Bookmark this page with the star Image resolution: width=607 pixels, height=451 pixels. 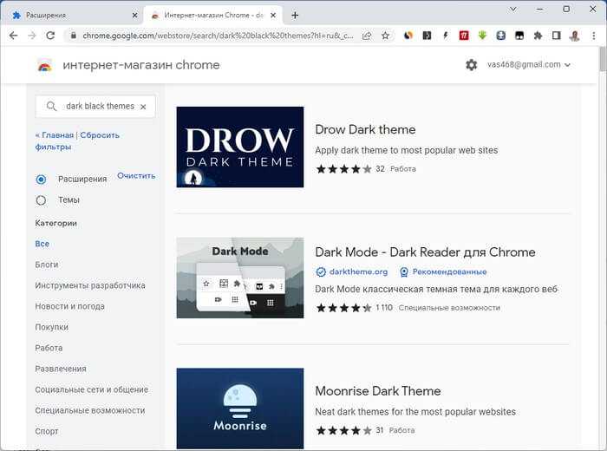coord(385,36)
